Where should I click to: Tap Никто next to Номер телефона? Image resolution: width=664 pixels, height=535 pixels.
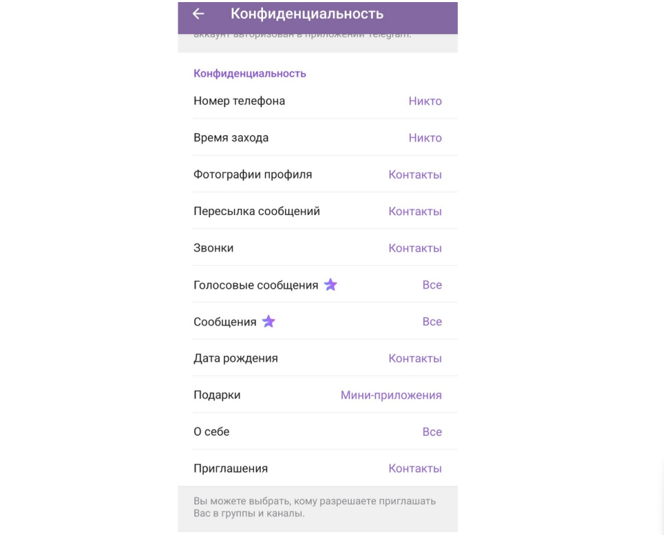point(425,101)
